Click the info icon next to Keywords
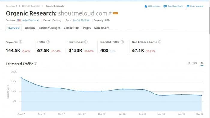The height and width of the screenshot is (118, 210). click(20, 42)
